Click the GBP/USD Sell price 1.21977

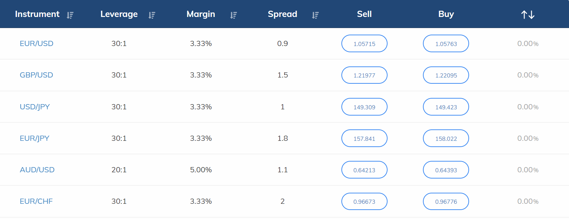(364, 75)
